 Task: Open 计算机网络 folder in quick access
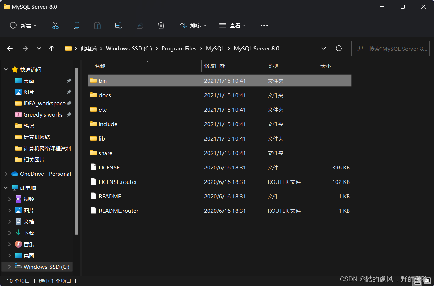(37, 137)
